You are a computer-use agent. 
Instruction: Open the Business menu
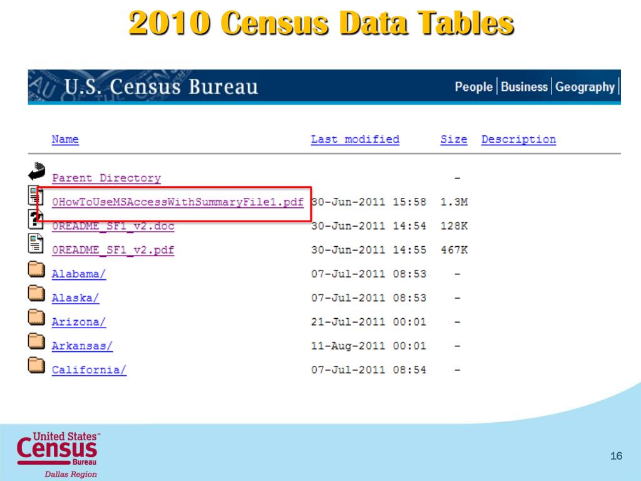(x=524, y=86)
